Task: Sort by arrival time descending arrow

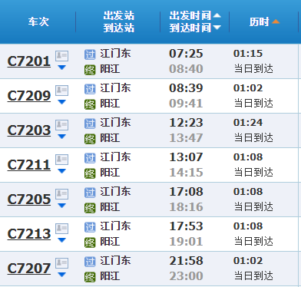Action: [217, 28]
